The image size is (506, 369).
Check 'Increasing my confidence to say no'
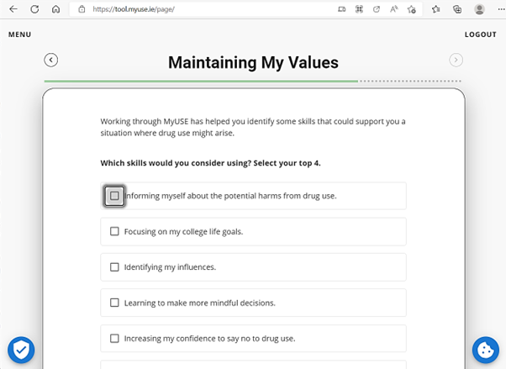pyautogui.click(x=115, y=339)
